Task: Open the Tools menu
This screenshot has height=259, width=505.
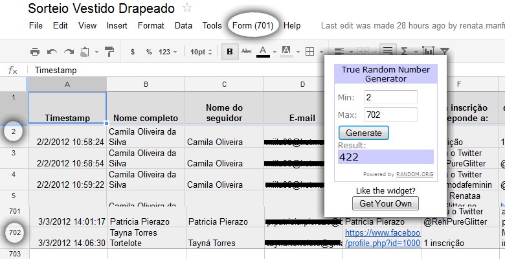Action: [x=212, y=25]
